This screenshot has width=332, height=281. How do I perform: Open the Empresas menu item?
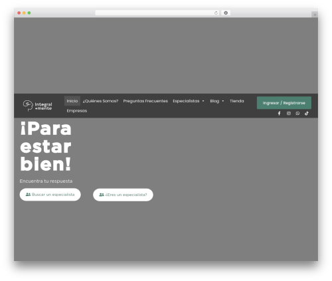click(77, 111)
